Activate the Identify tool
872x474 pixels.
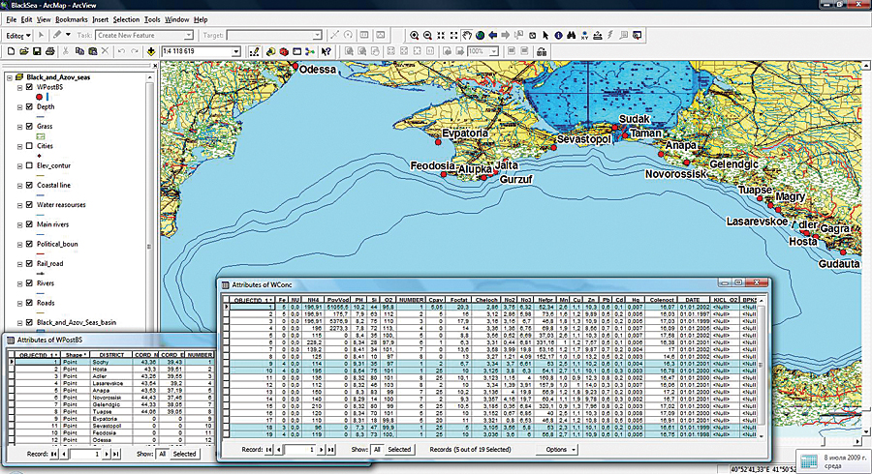(x=559, y=36)
